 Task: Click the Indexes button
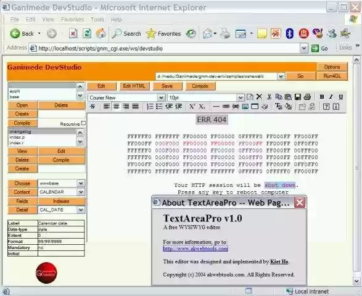[61, 201]
